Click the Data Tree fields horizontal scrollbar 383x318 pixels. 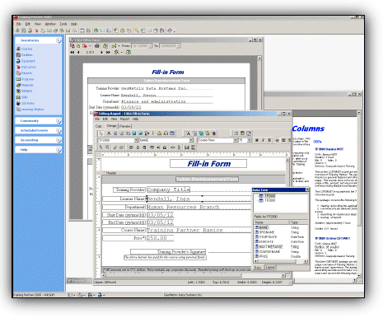281,261
